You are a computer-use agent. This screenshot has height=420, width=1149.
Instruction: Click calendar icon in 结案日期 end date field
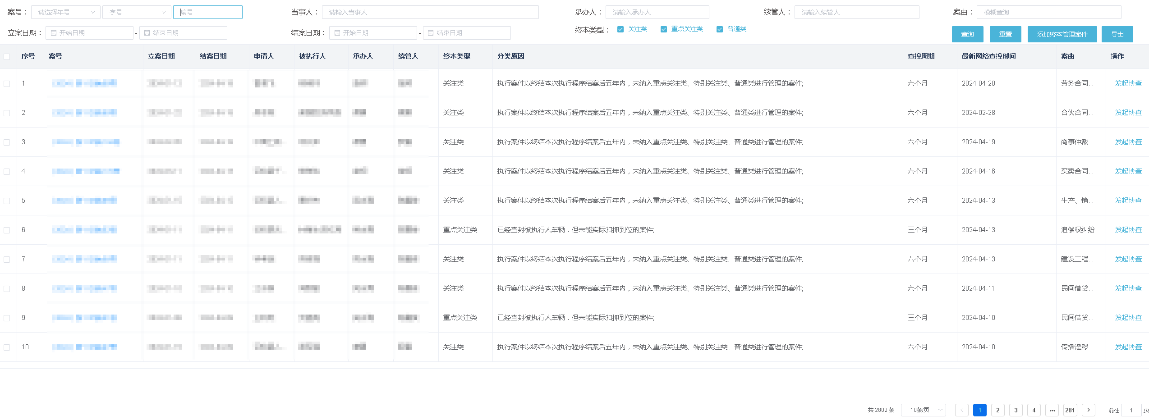431,33
